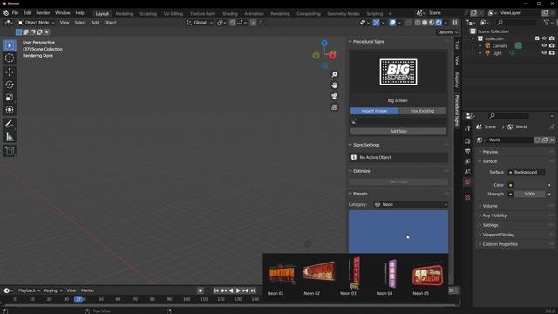Screen dimensions: 558x314
Task: Click the red X axis gizmo
Action: click(x=333, y=55)
